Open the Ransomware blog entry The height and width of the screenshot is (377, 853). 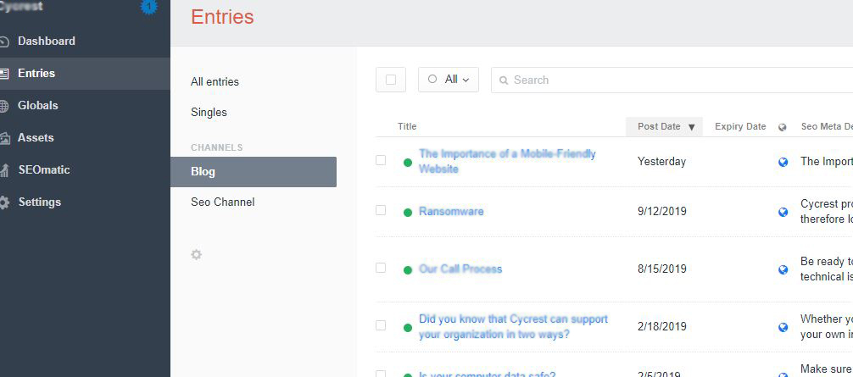451,211
